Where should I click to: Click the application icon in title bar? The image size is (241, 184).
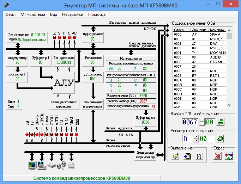point(6,5)
